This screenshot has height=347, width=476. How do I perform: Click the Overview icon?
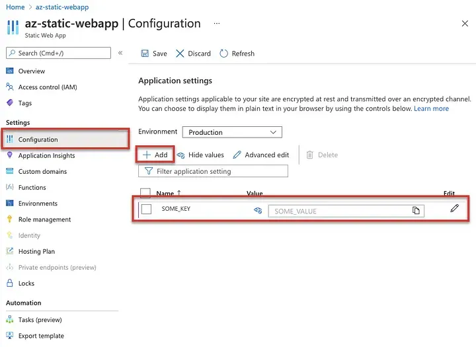(x=10, y=71)
